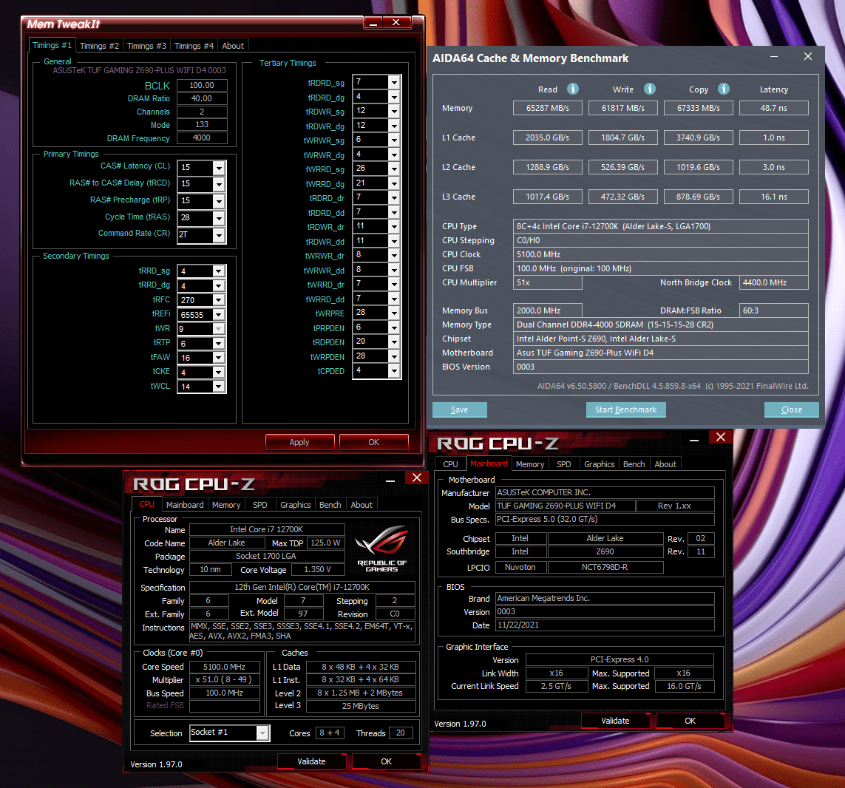
Task: Click OK in the CPU-Z Mainboard window
Action: [x=690, y=721]
